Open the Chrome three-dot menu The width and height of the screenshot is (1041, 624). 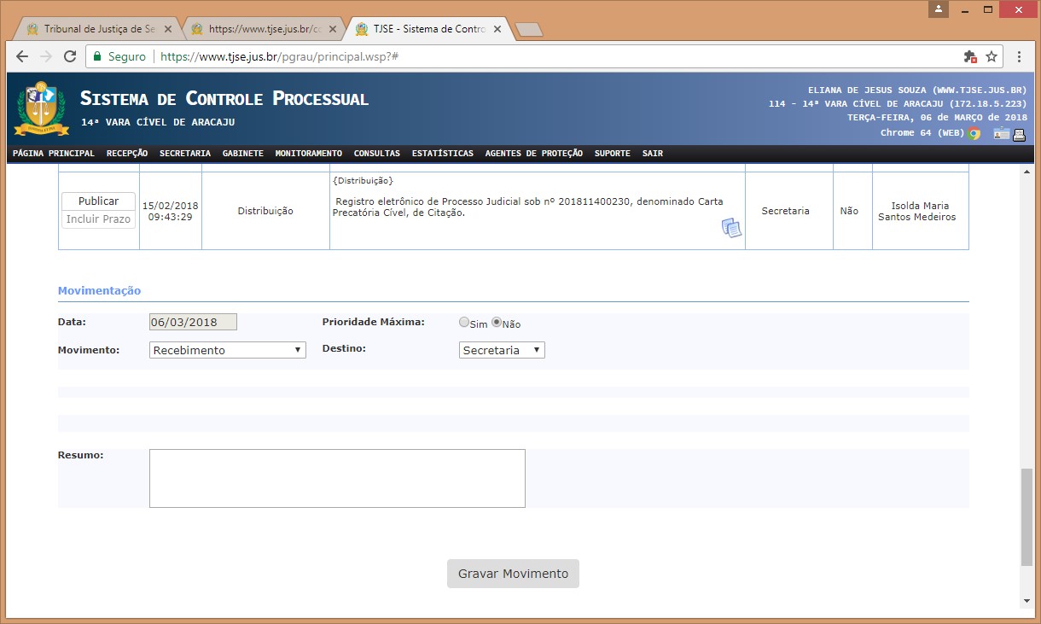pyautogui.click(x=1020, y=56)
